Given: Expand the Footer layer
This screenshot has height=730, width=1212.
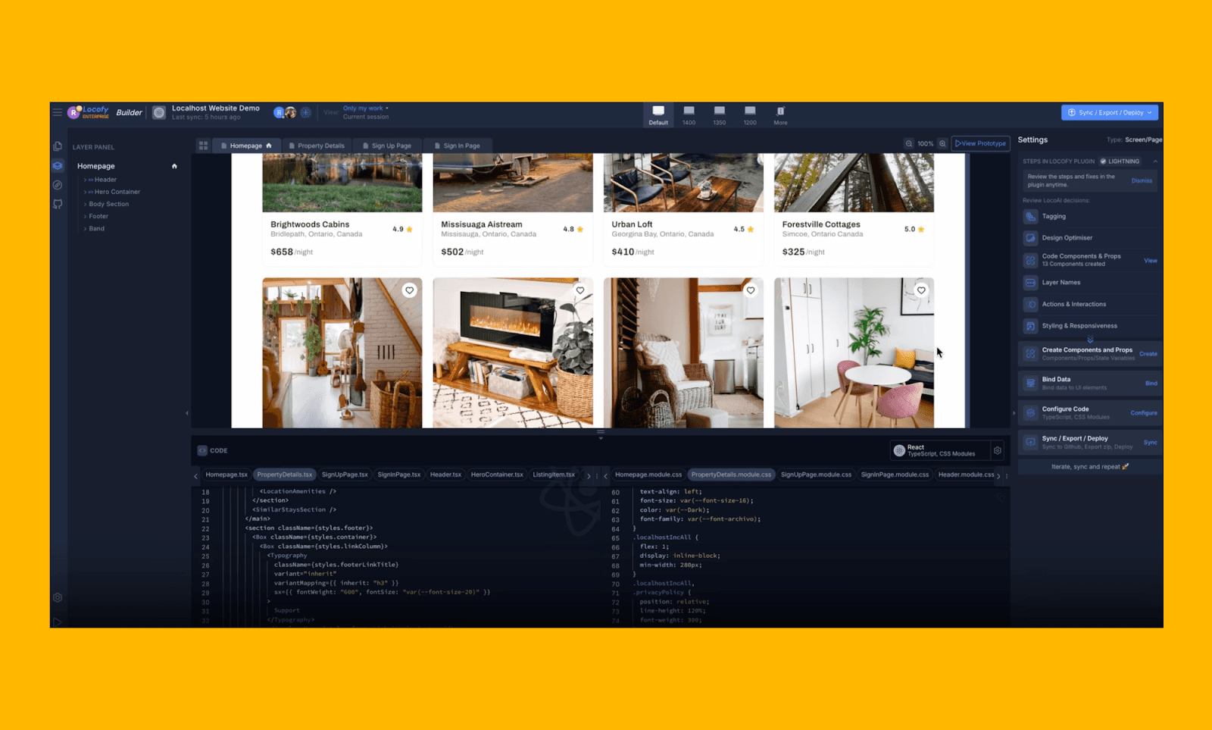Looking at the screenshot, I should 85,216.
